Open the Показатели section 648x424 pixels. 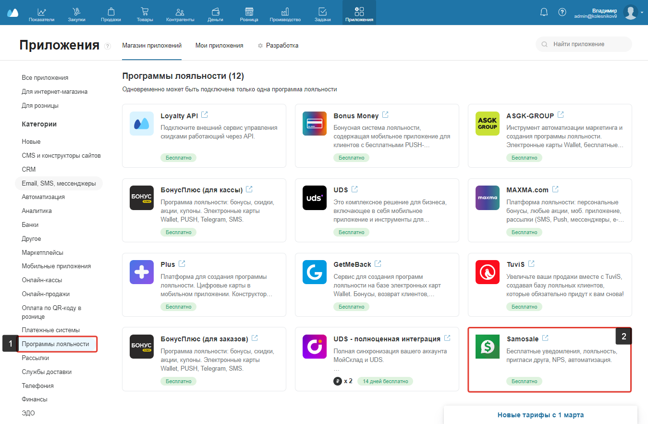click(41, 14)
